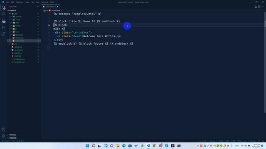Open the Extensions view
266x149 pixels.
point(3,34)
